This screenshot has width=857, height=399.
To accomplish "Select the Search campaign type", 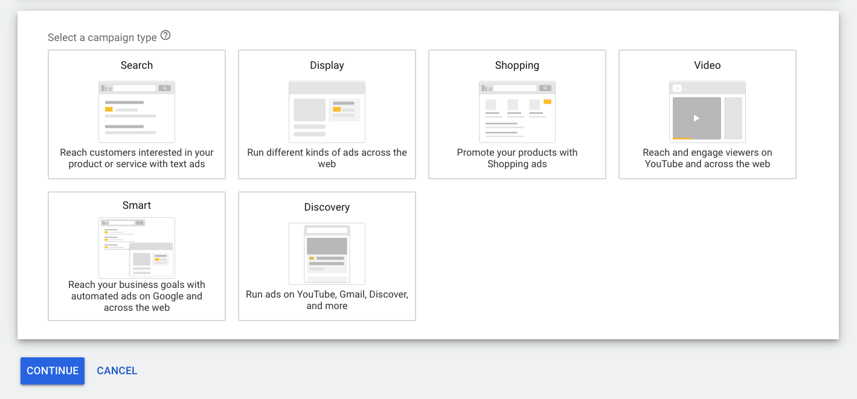I will click(x=136, y=115).
